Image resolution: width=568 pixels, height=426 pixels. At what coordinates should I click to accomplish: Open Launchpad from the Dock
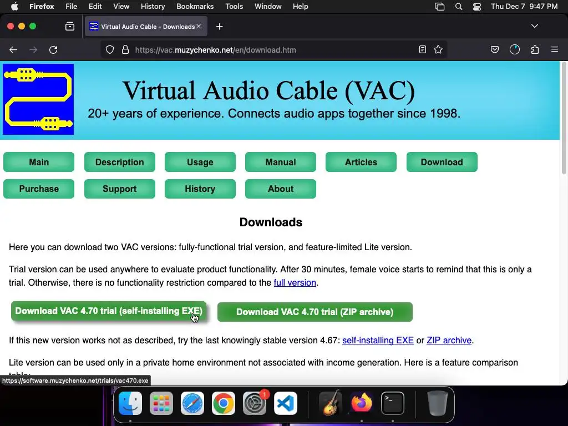161,403
